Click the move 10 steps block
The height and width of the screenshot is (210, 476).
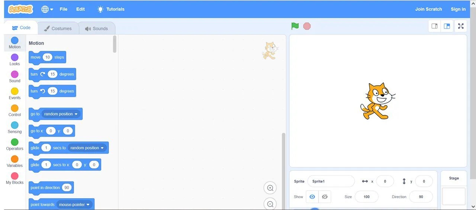(x=47, y=58)
